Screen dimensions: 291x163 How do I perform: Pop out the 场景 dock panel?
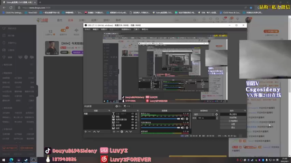point(109,111)
